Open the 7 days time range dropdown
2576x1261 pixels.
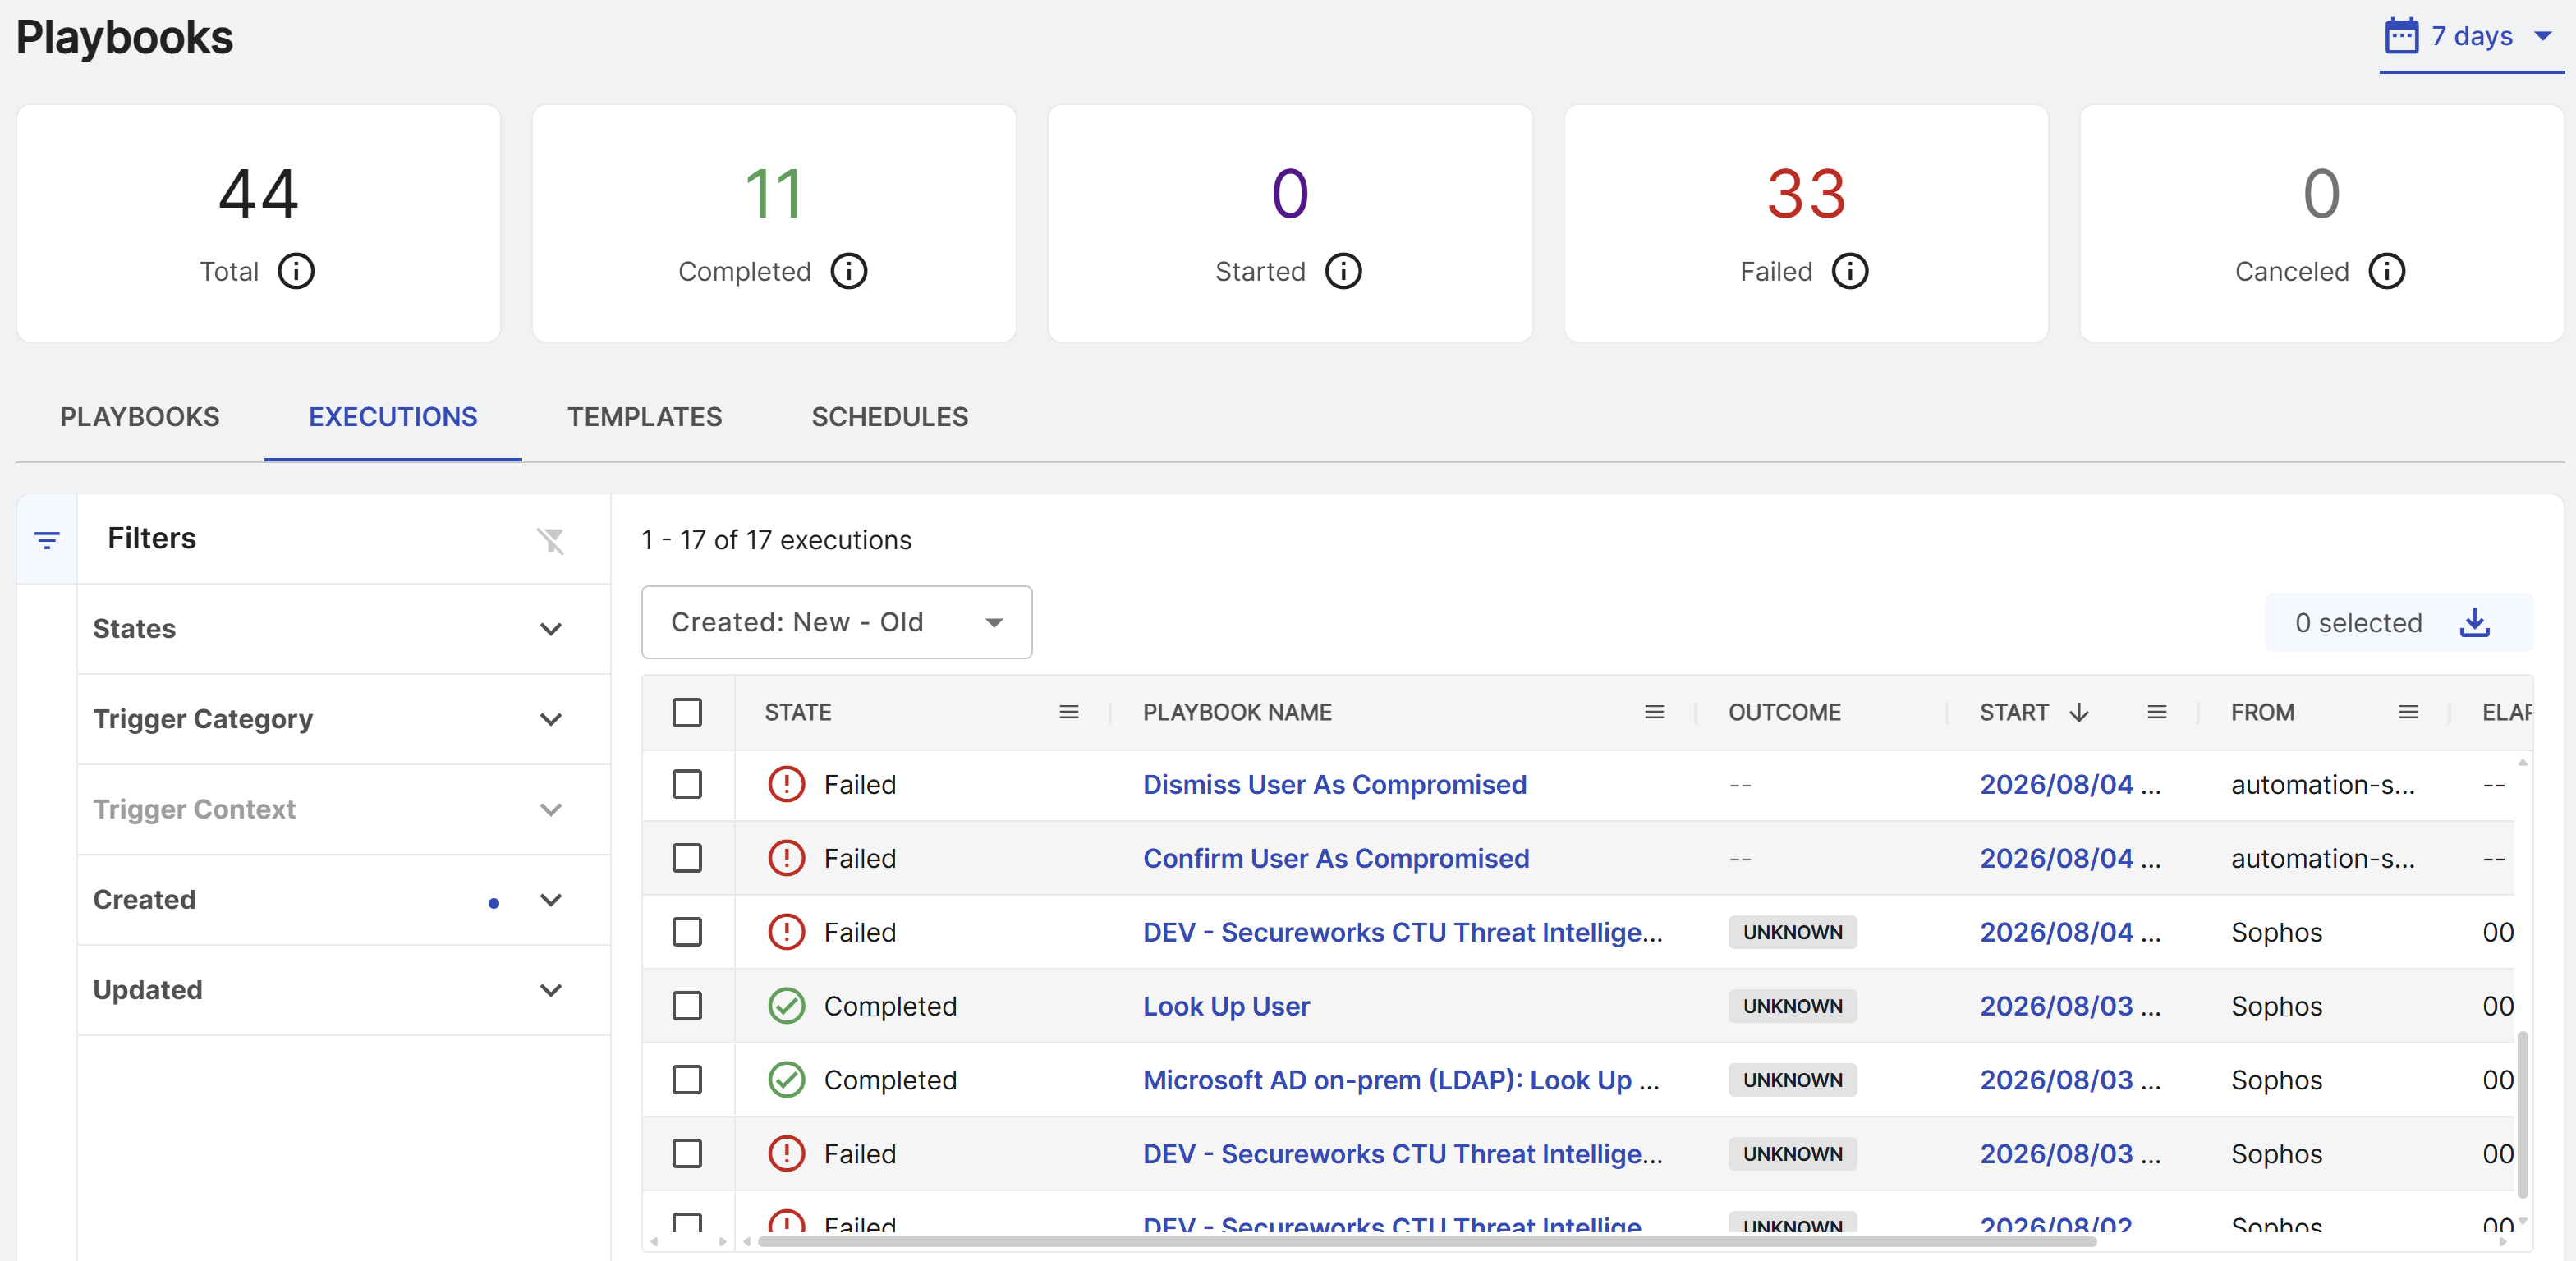click(2470, 38)
